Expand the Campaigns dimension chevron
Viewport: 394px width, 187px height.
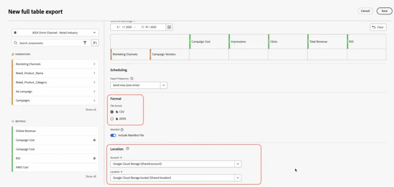(94, 101)
